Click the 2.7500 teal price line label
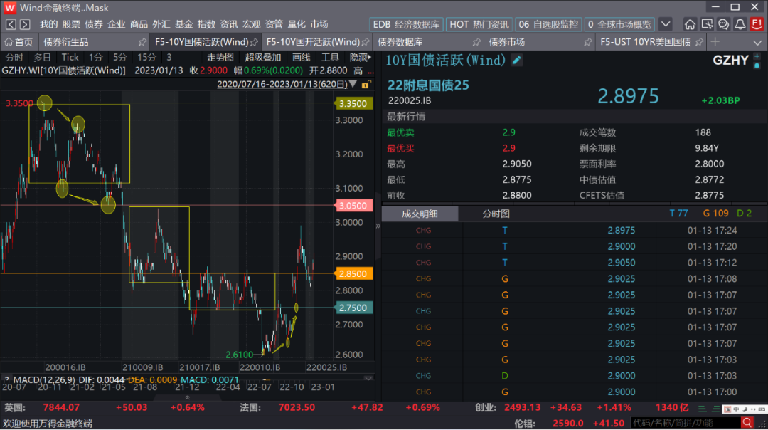This screenshot has width=768, height=430. click(x=353, y=308)
